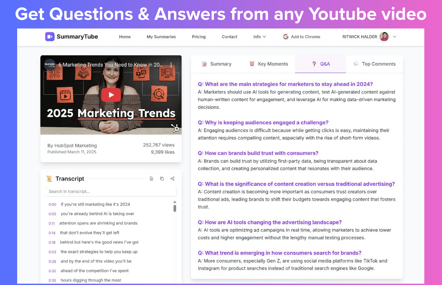Screen dimensions: 442x285
Task: Jump to transcript timestamp 0:11
Action: 51,224
